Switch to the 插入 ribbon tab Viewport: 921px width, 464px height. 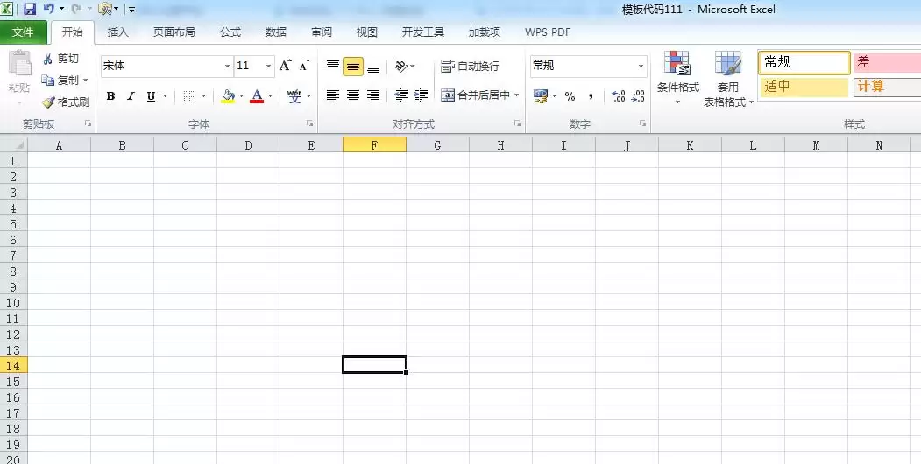tap(117, 32)
